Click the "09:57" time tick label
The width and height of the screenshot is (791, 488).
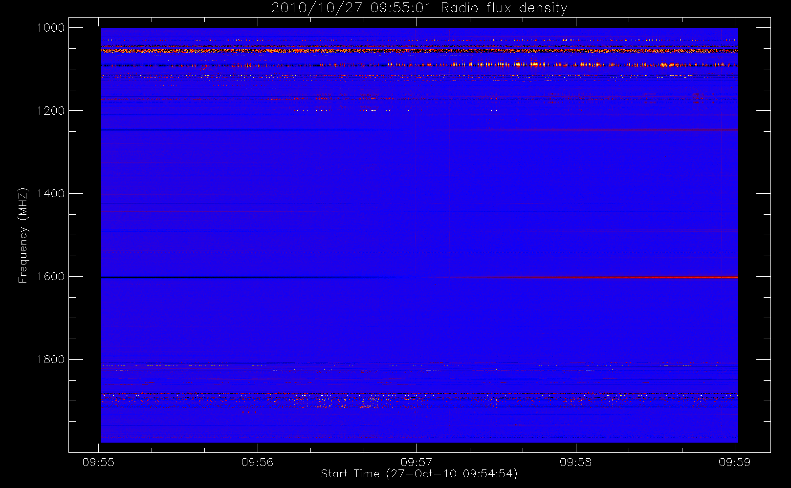click(417, 462)
